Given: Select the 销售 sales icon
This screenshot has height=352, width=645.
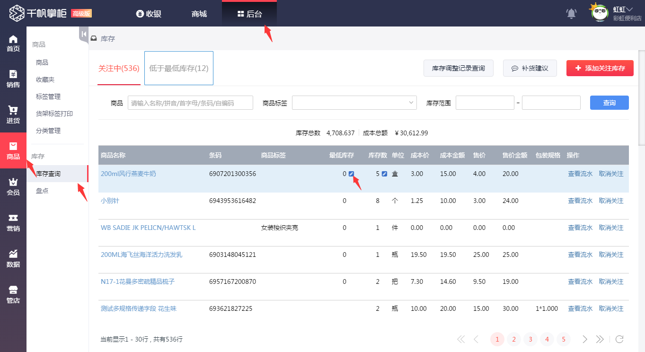Looking at the screenshot, I should click(13, 79).
